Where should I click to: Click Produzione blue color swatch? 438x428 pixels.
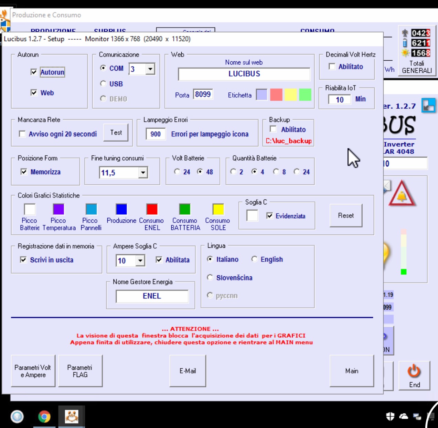121,209
